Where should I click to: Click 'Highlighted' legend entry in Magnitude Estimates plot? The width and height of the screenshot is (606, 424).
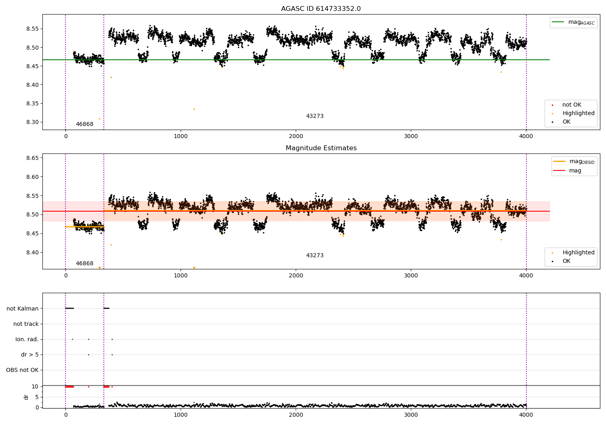(579, 253)
